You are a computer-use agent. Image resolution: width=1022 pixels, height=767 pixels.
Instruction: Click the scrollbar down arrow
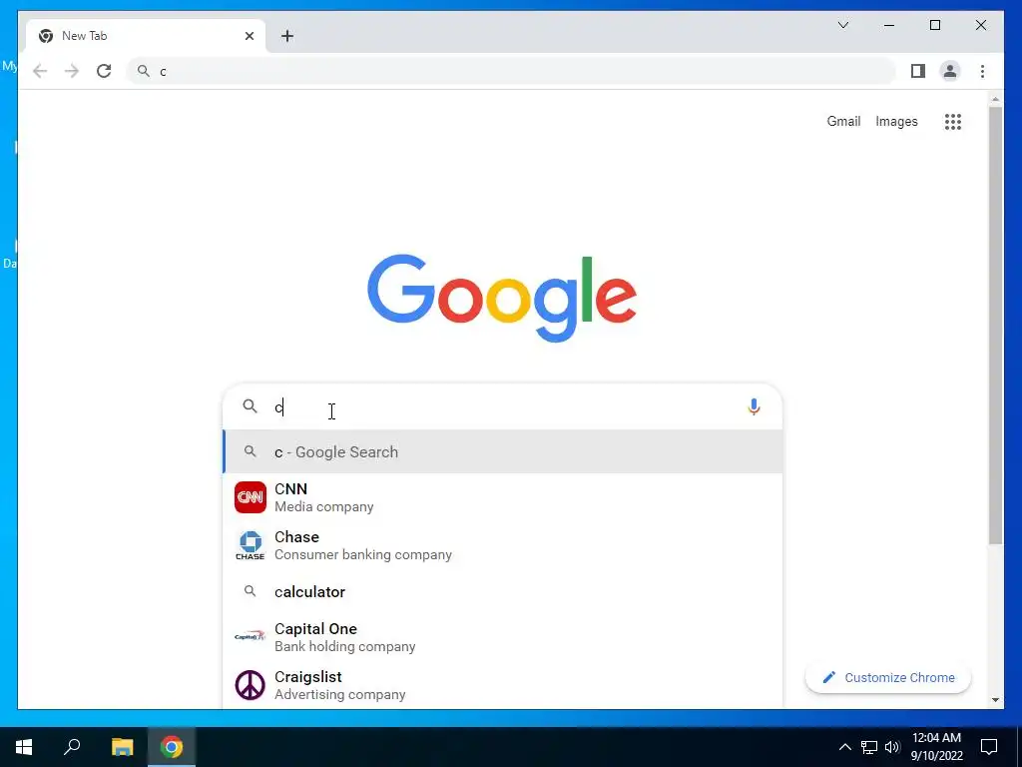click(x=995, y=699)
